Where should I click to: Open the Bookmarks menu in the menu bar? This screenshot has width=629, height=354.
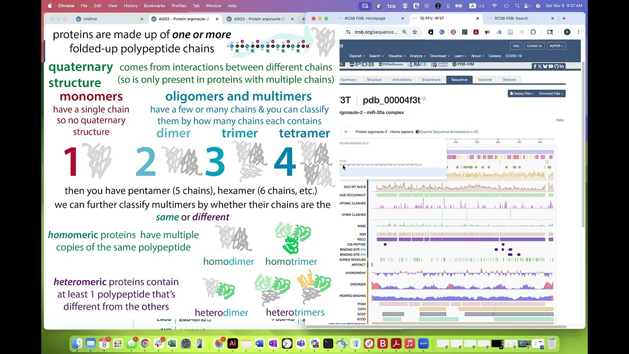(154, 6)
